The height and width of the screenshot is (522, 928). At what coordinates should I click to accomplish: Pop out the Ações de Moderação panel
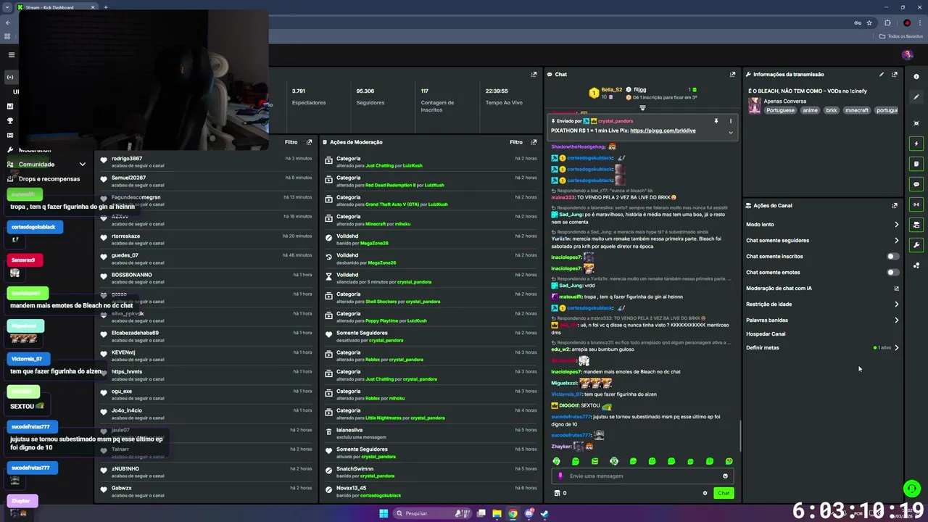(x=534, y=142)
